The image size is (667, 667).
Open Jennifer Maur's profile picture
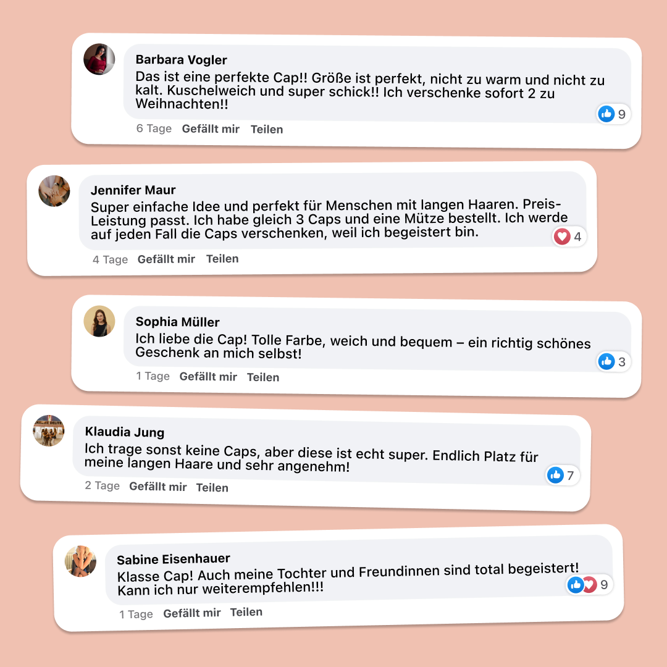click(x=54, y=191)
